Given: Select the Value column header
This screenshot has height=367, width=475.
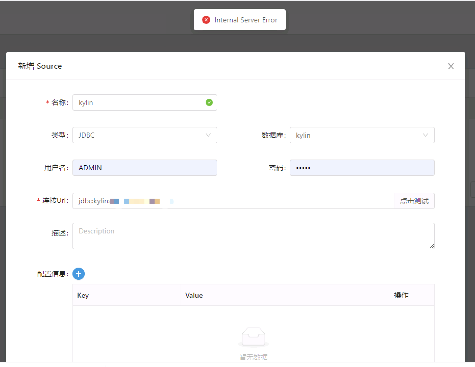Looking at the screenshot, I should click(x=194, y=295).
